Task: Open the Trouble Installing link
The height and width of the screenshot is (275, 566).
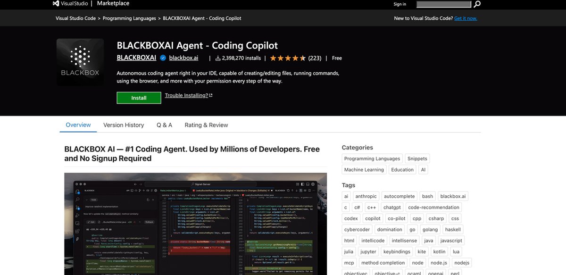Action: tap(187, 95)
